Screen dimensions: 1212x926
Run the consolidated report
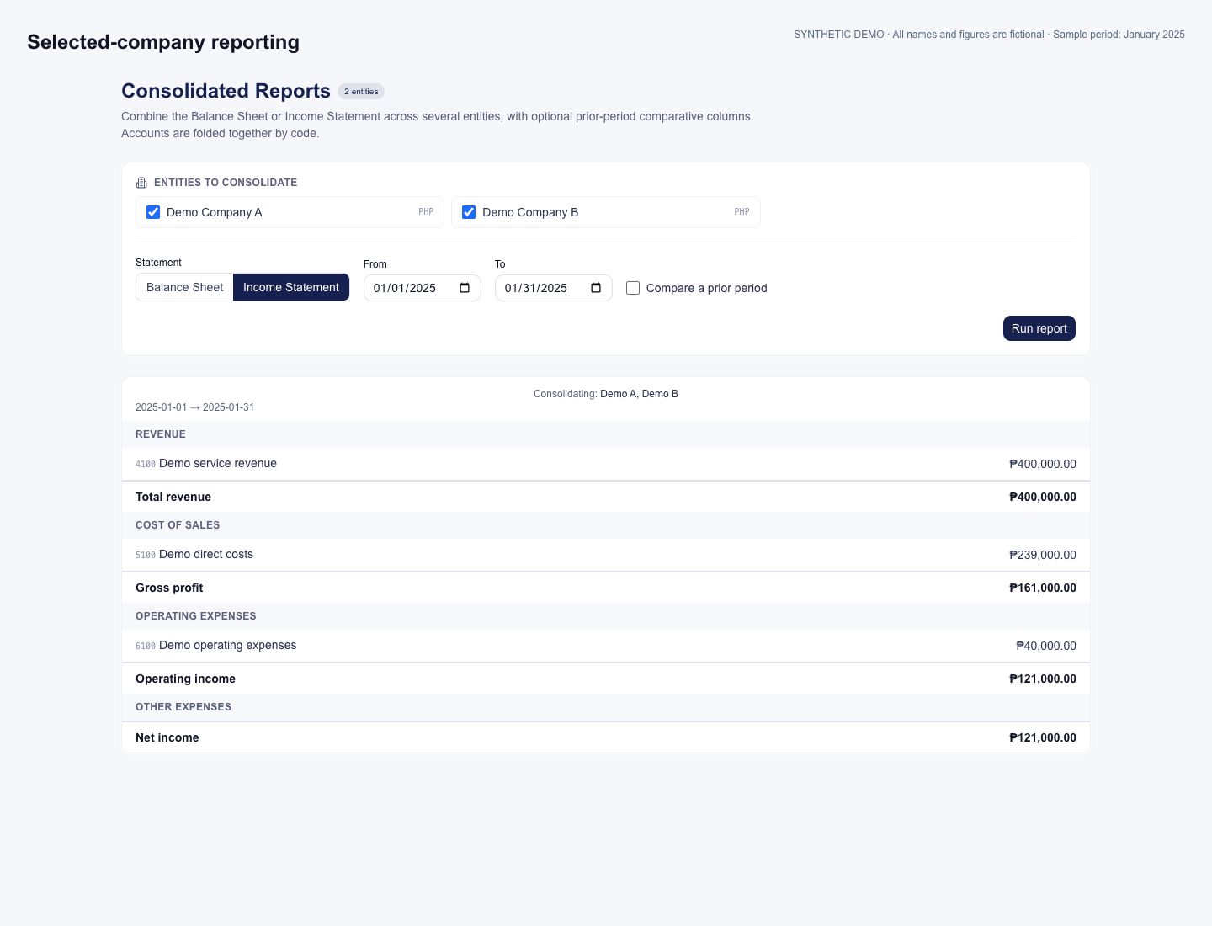point(1039,328)
